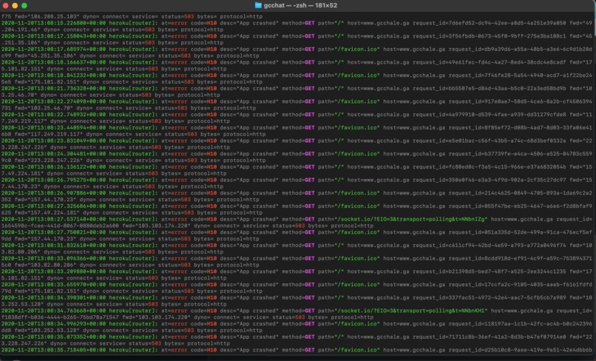This screenshot has height=361, width=596.
Task: Click the forwarded IP "106.208.25.103"
Action: pyautogui.click(x=52, y=16)
